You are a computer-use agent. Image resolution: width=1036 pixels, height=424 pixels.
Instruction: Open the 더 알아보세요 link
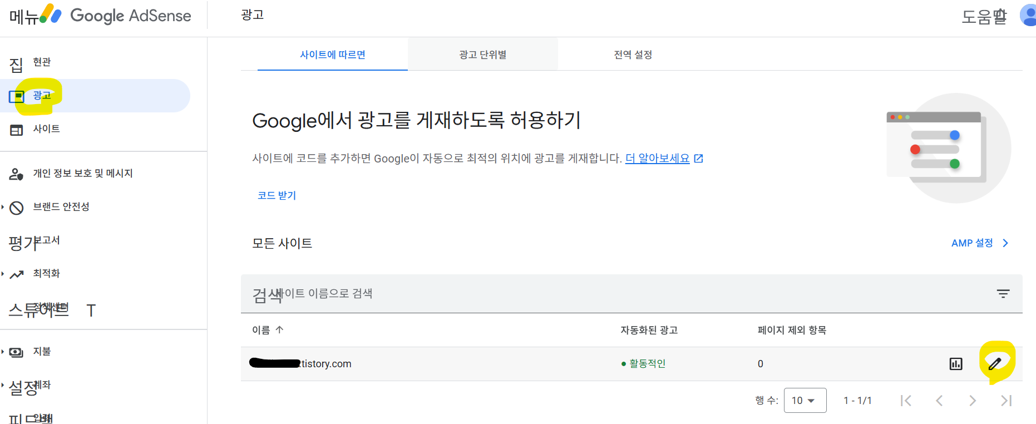pos(658,159)
